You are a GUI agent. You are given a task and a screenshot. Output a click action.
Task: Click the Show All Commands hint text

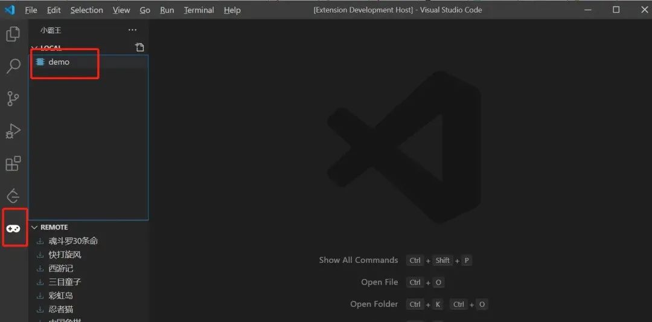click(359, 260)
